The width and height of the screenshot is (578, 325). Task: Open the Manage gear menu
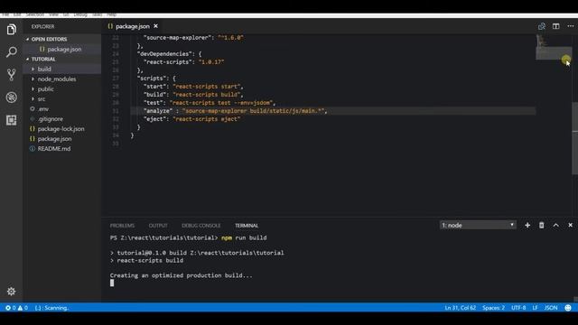12,292
